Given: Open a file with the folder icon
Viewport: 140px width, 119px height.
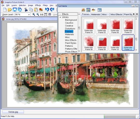Looking at the screenshot, I should pos(10,10).
